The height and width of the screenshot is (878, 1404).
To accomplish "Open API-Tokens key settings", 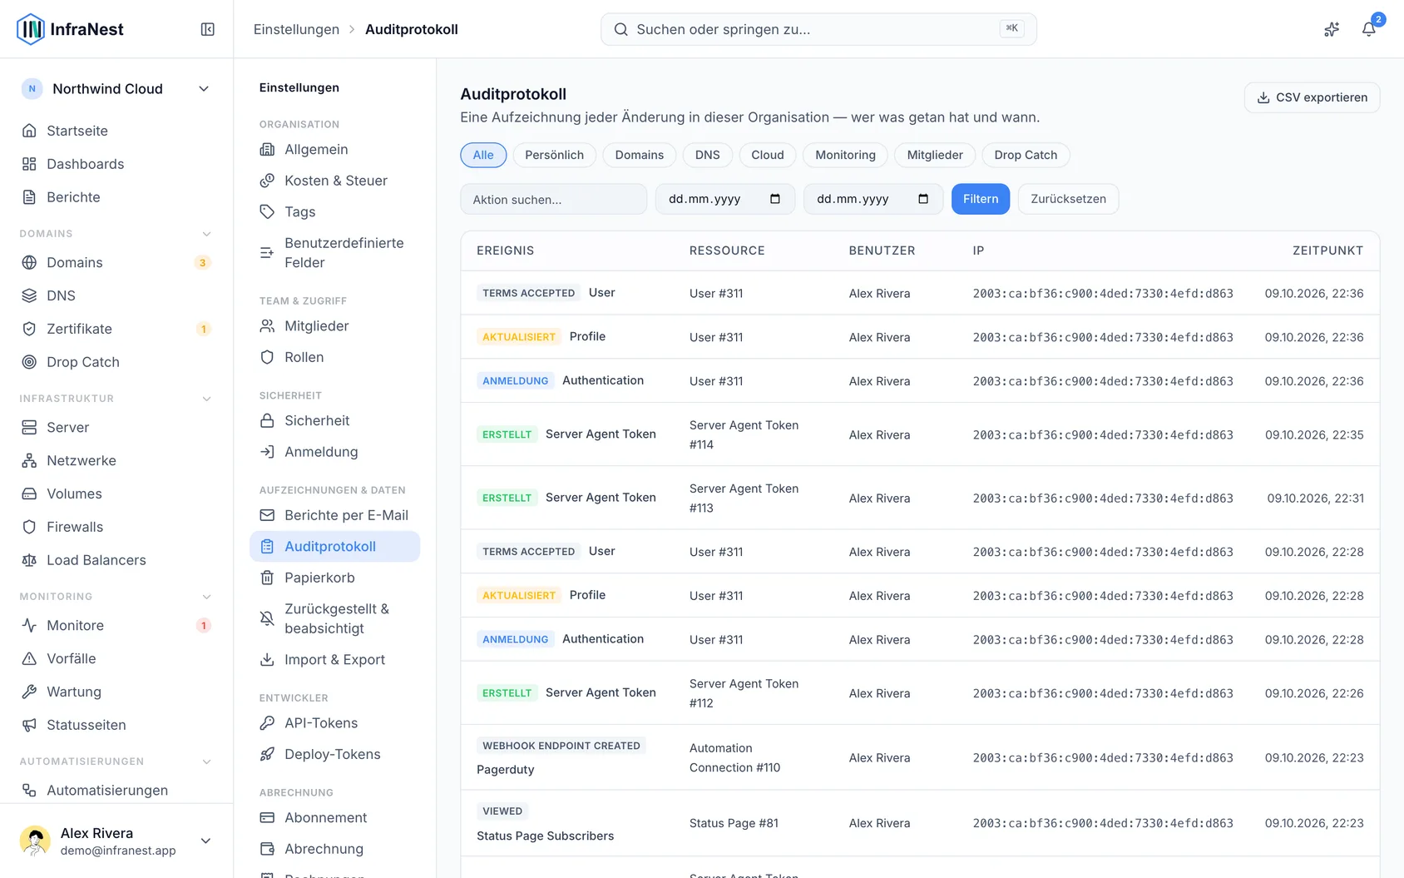I will pos(334,723).
